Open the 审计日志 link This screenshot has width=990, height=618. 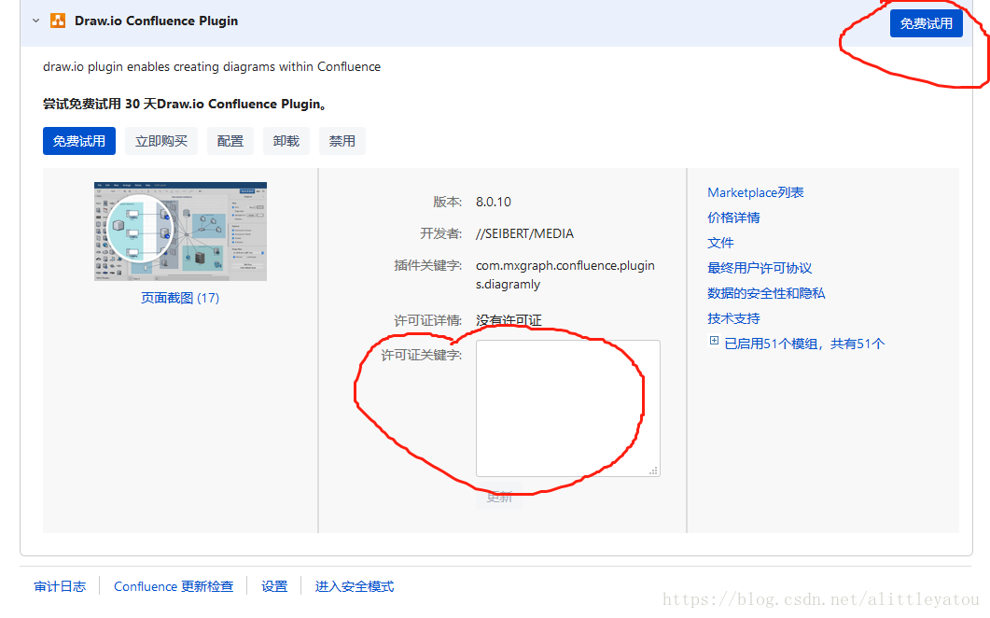click(x=60, y=586)
